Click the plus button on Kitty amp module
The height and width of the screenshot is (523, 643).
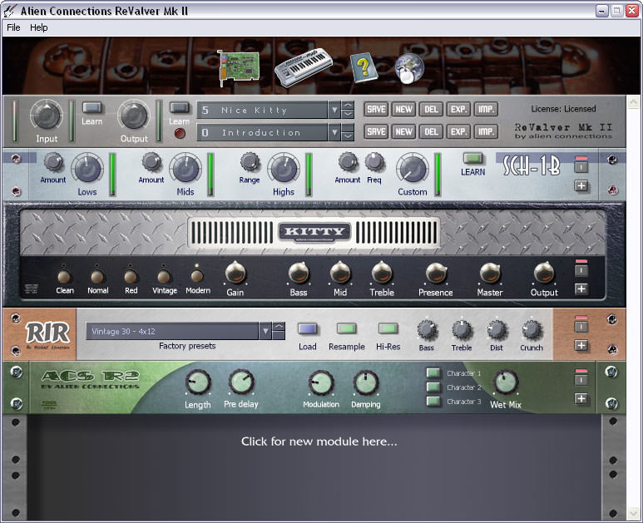click(581, 289)
